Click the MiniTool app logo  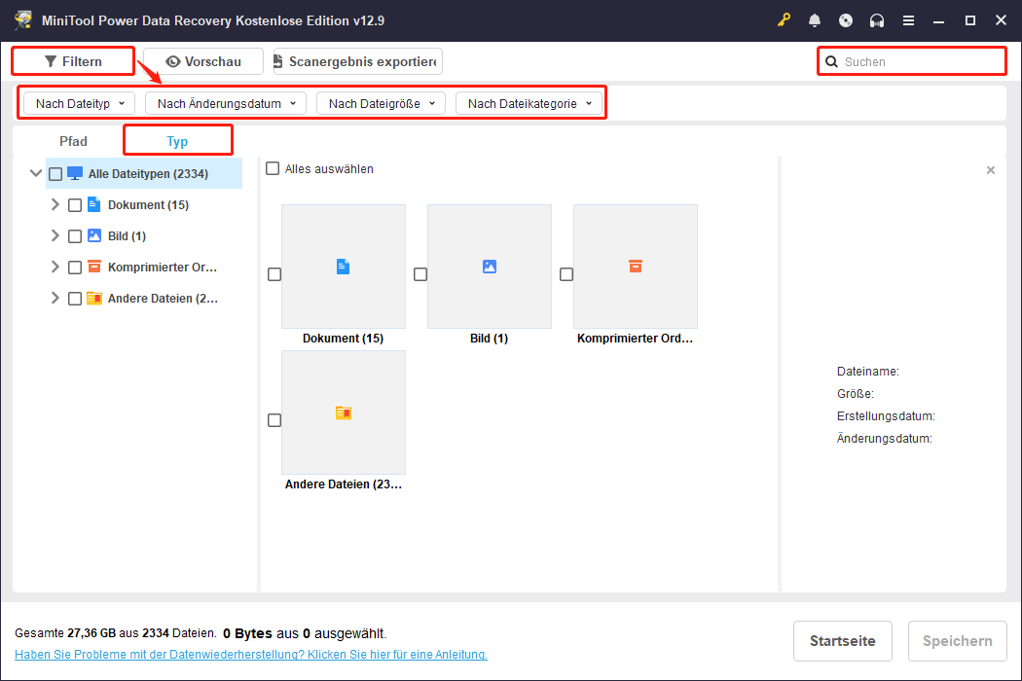pos(23,20)
